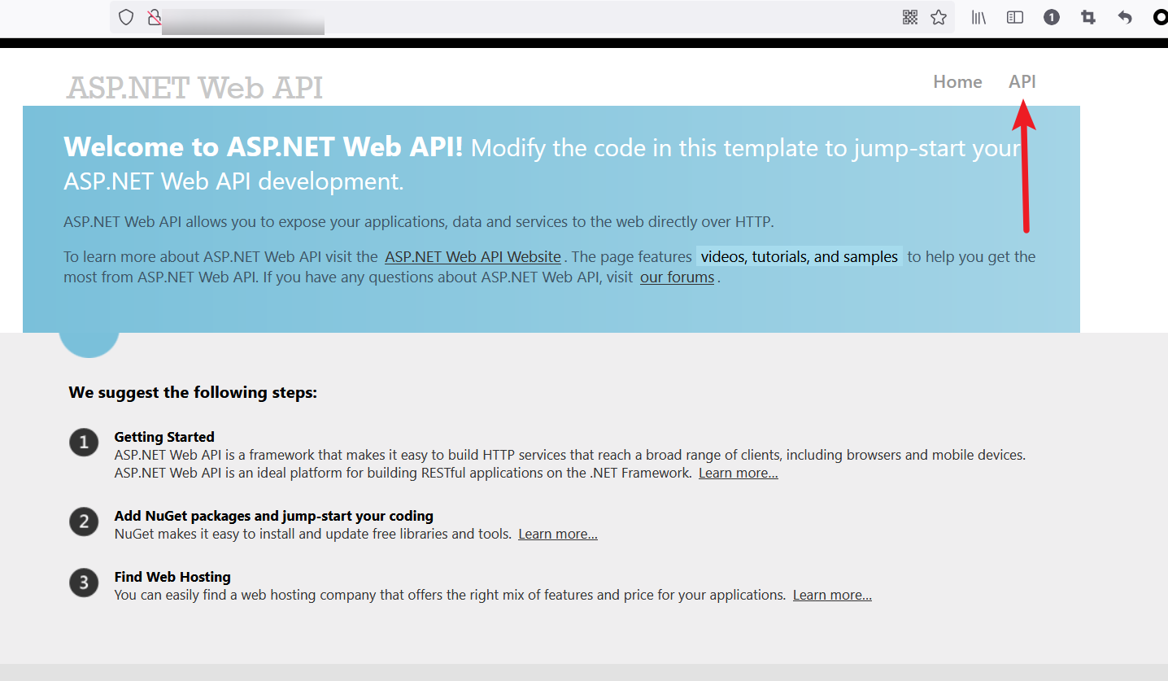
Task: Open Learn more link for NuGet packages
Action: pos(558,534)
